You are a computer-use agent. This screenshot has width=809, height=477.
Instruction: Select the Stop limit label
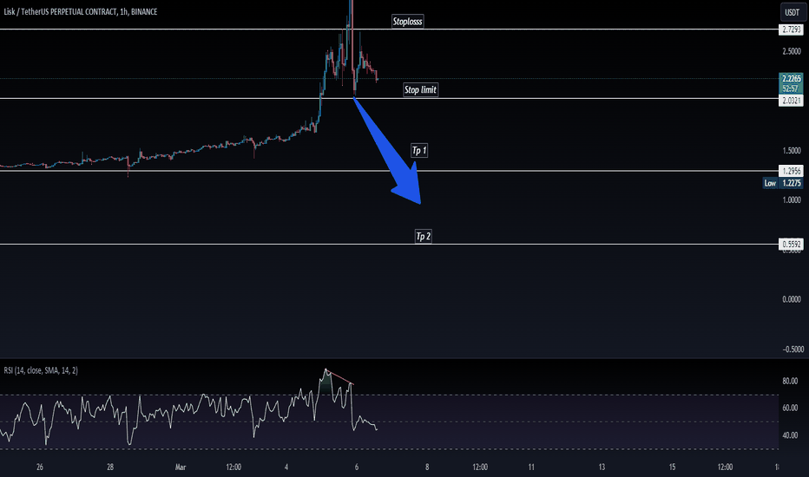(420, 89)
